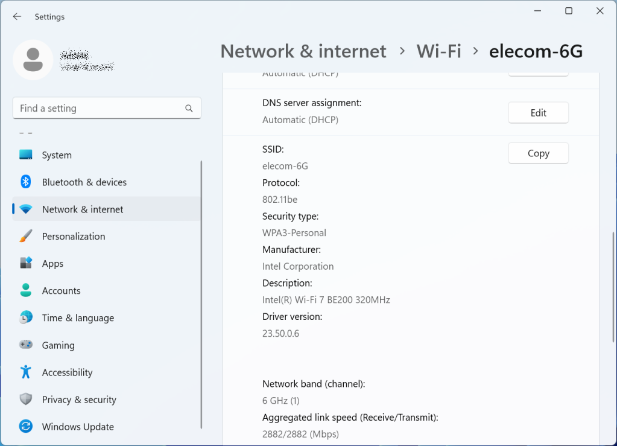This screenshot has width=617, height=446.
Task: Click the search magnifier in Find a setting
Action: click(x=189, y=108)
